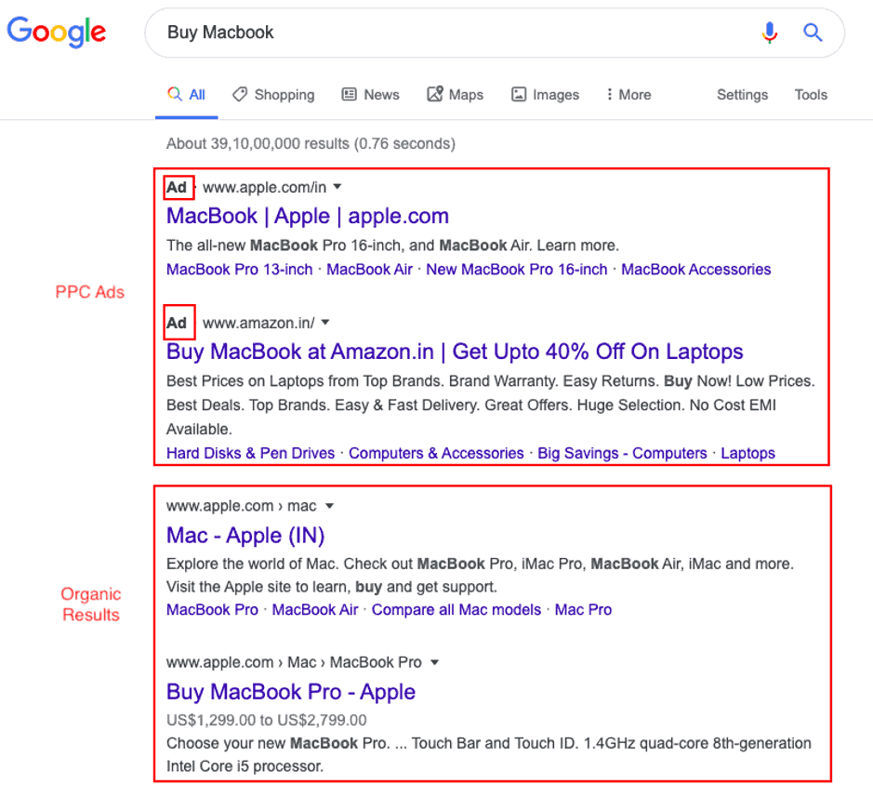Open MacBook Pro sitelink under Mac - Apple
Image resolution: width=873 pixels, height=811 pixels.
(212, 610)
